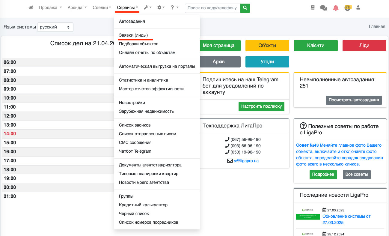The height and width of the screenshot is (236, 389).
Task: Open the question mark help menu
Action: coord(174,7)
